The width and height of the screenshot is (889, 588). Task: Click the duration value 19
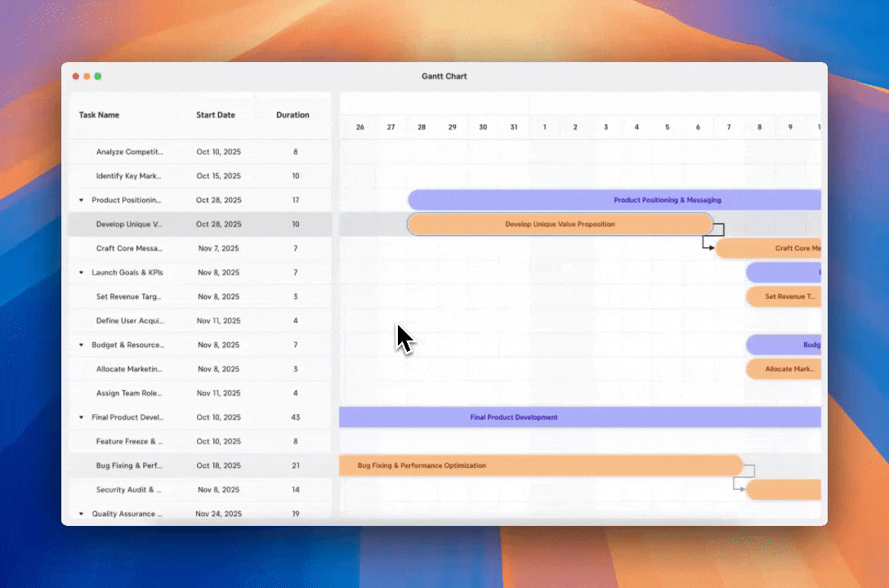(296, 514)
